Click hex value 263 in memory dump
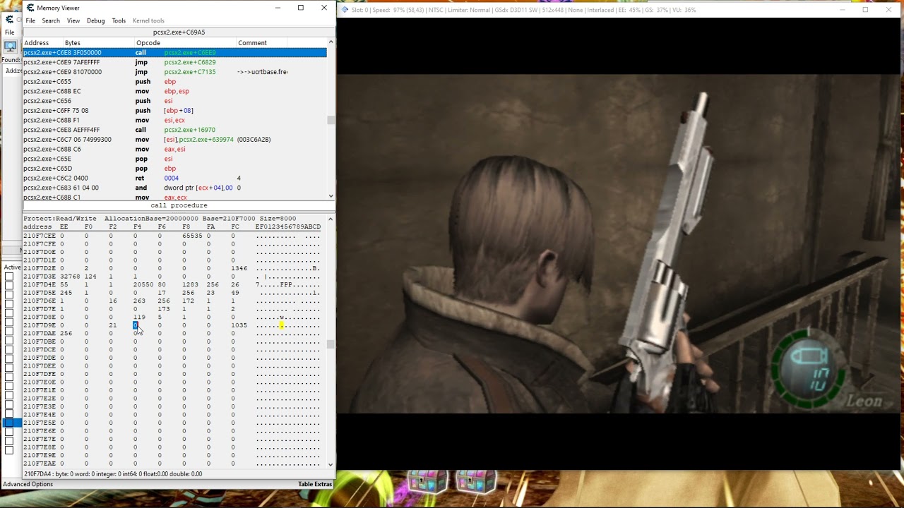The image size is (904, 508). point(139,301)
